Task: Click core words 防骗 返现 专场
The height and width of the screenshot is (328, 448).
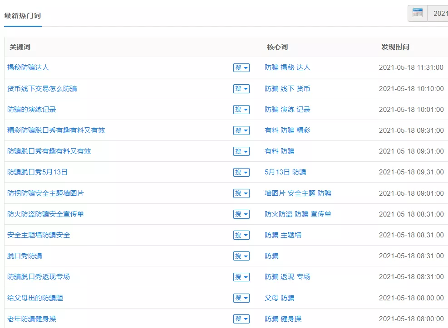Action: [287, 277]
